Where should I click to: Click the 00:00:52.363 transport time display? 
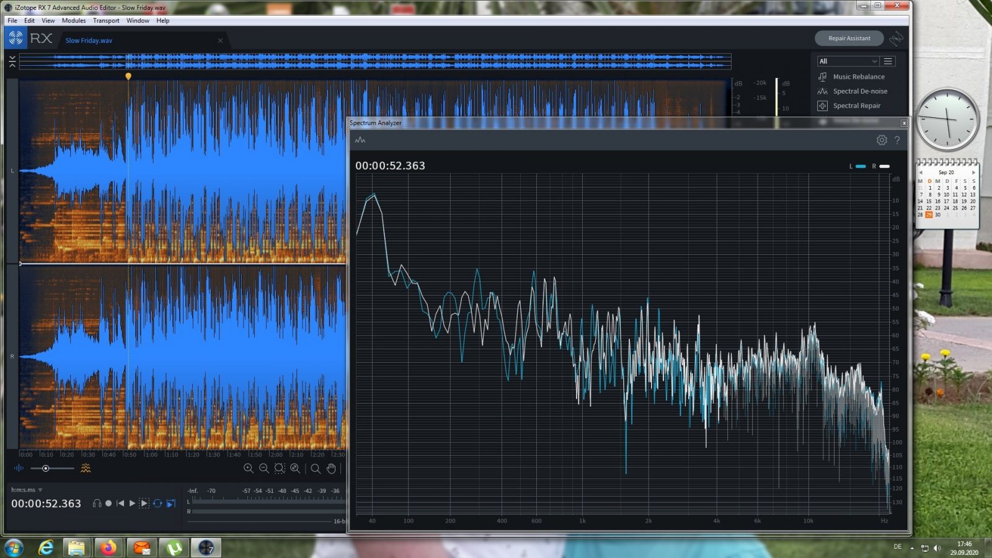[46, 503]
